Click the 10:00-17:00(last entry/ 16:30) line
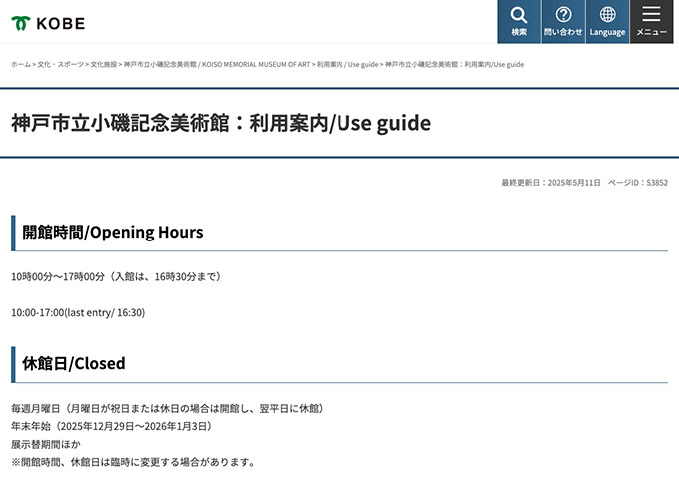 [x=78, y=312]
